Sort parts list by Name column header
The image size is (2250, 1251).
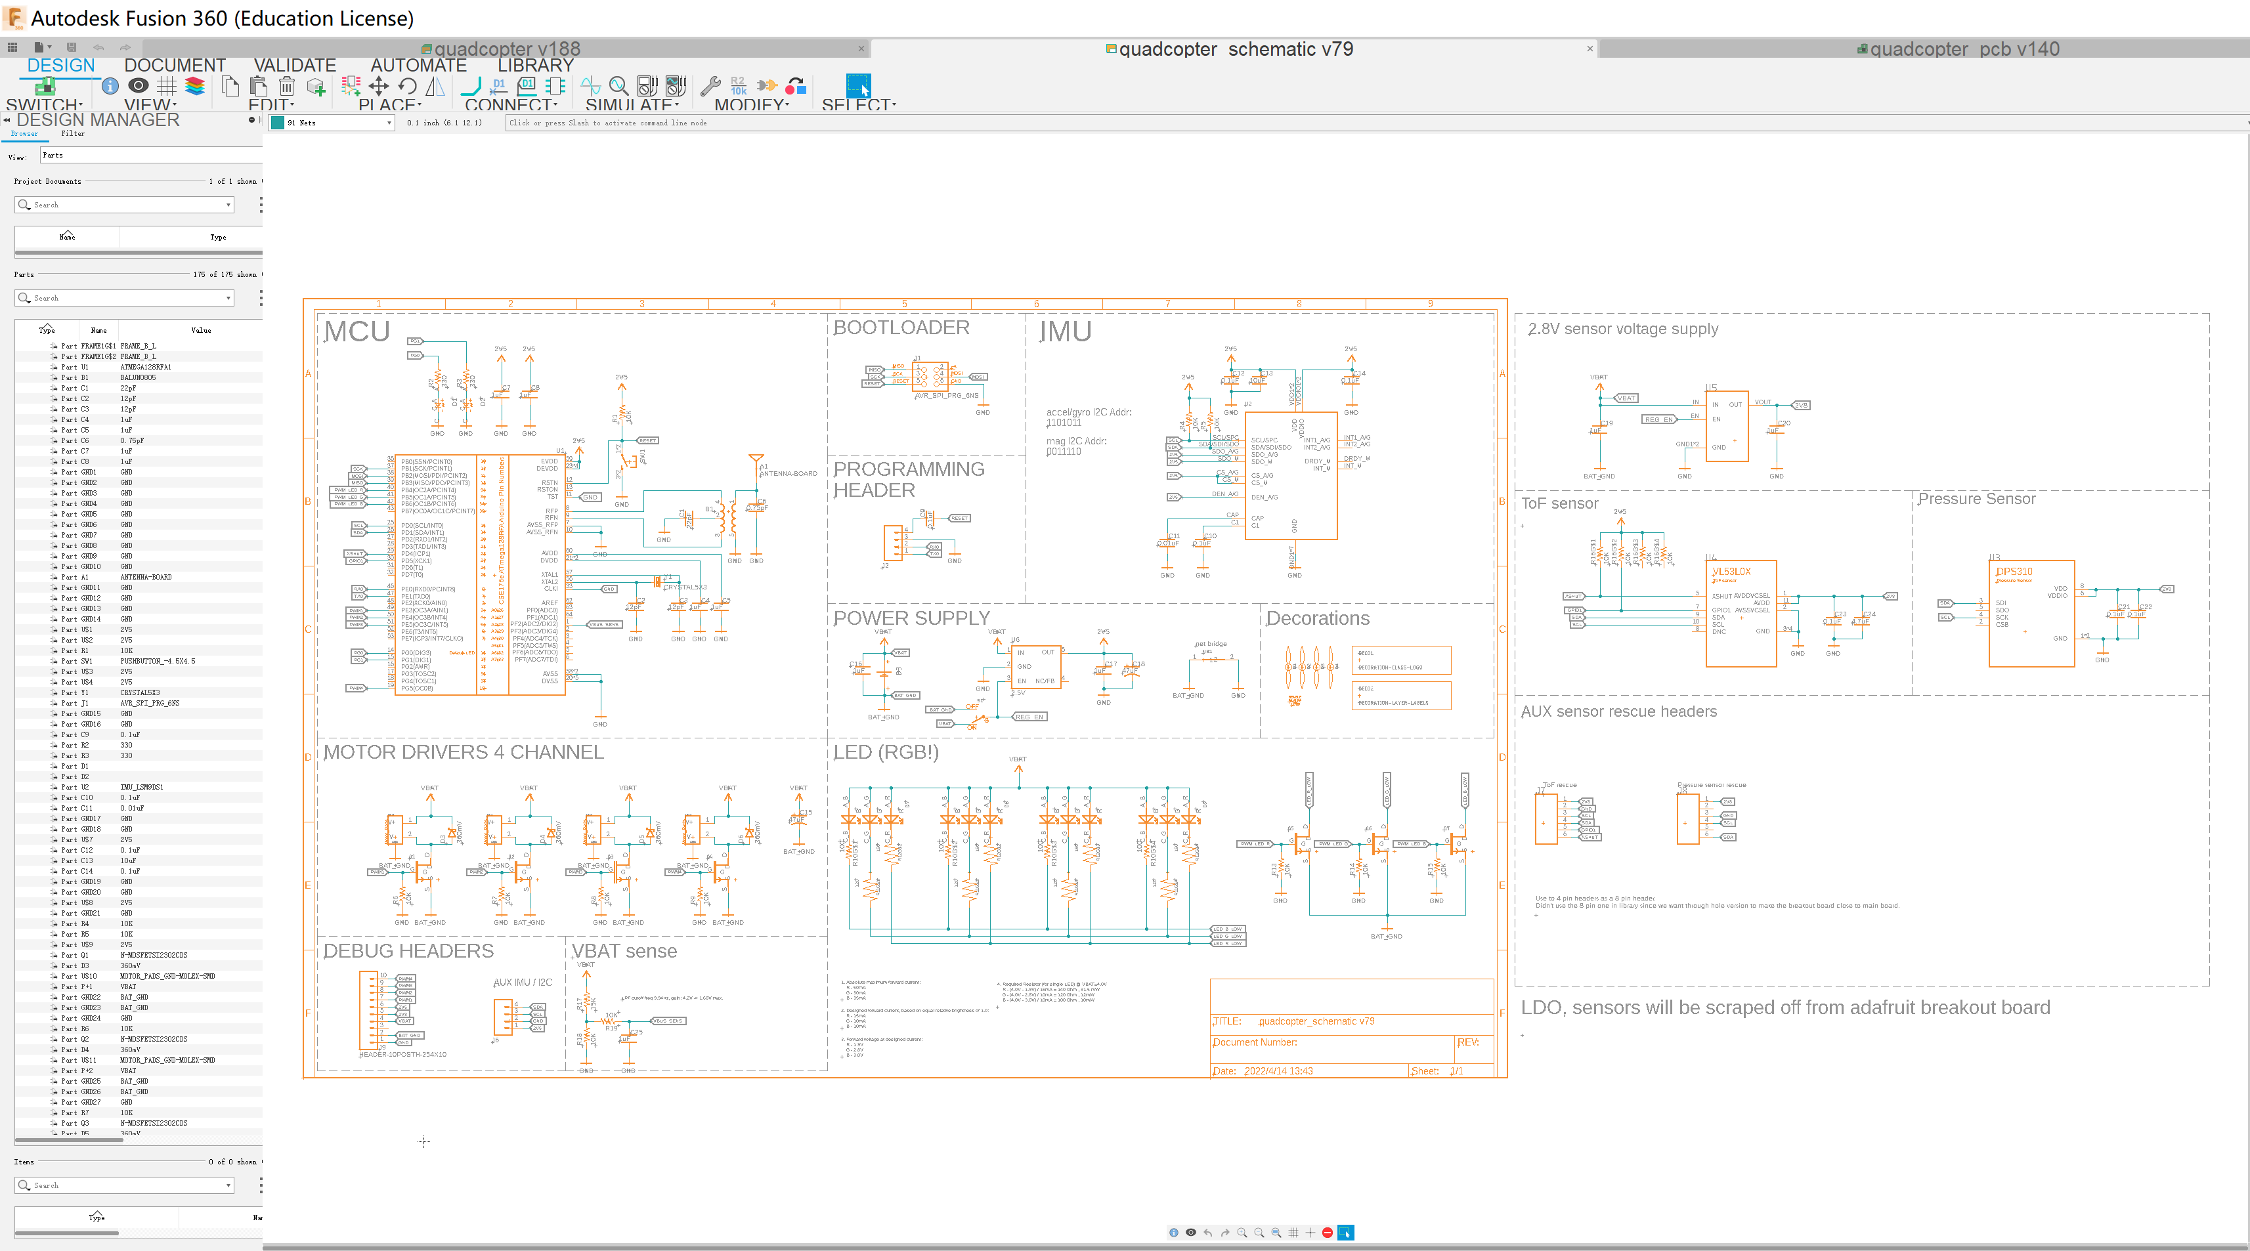coord(98,330)
